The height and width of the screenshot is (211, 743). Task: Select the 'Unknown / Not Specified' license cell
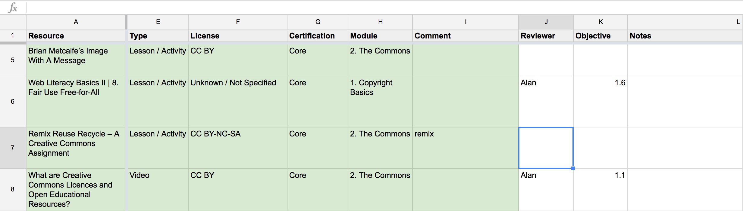tap(237, 101)
